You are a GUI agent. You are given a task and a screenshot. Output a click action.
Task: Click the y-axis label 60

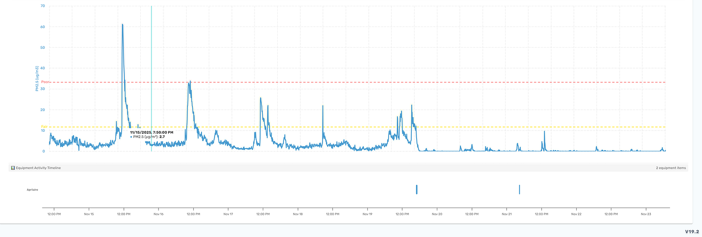[42, 27]
